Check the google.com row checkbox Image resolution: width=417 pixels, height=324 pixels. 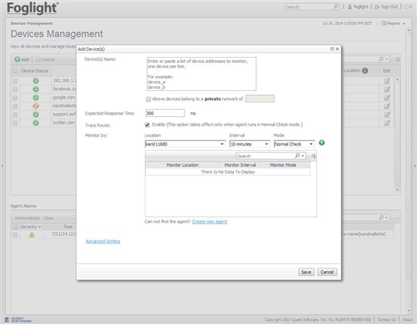click(x=15, y=98)
